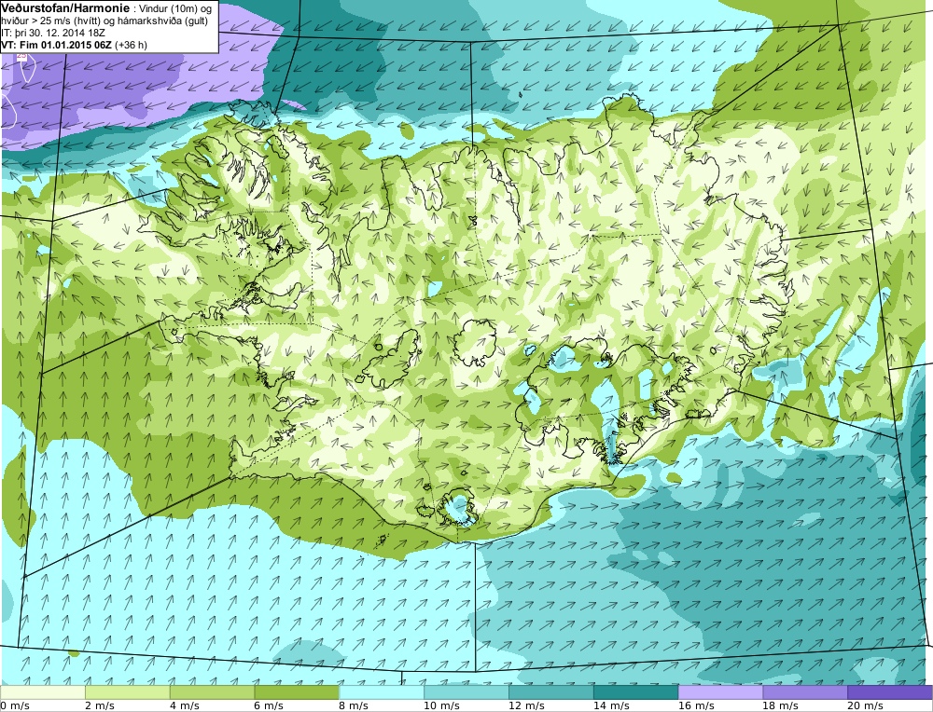Select the dark purple legend swatch above 20 m/s

(889, 692)
